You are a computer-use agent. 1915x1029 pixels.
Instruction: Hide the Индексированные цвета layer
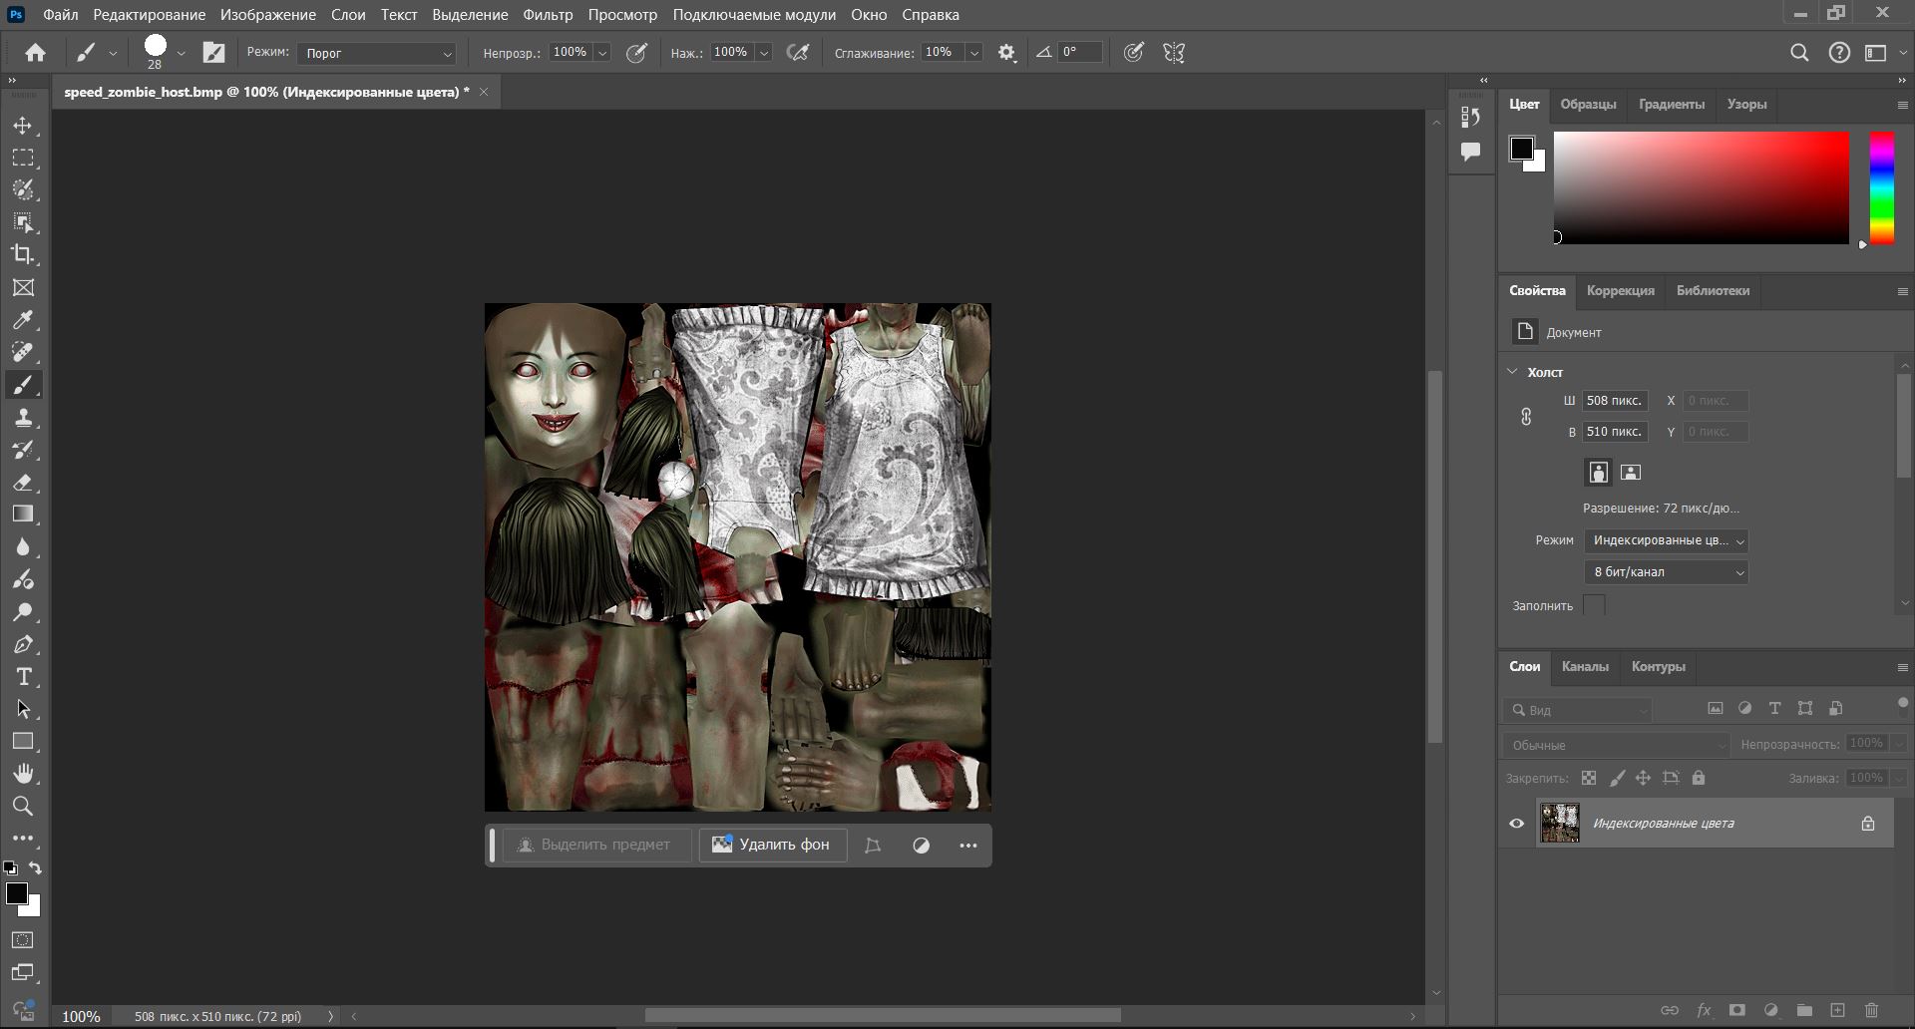(x=1516, y=824)
